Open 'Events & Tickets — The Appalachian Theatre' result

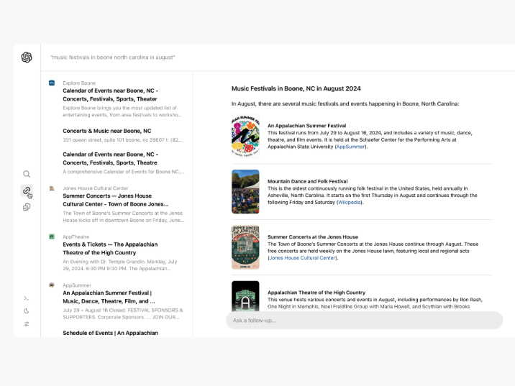pos(110,249)
